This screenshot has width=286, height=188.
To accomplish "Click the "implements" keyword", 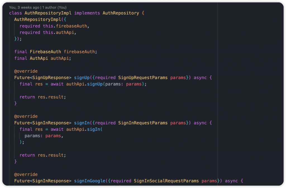I will pos(87,13).
